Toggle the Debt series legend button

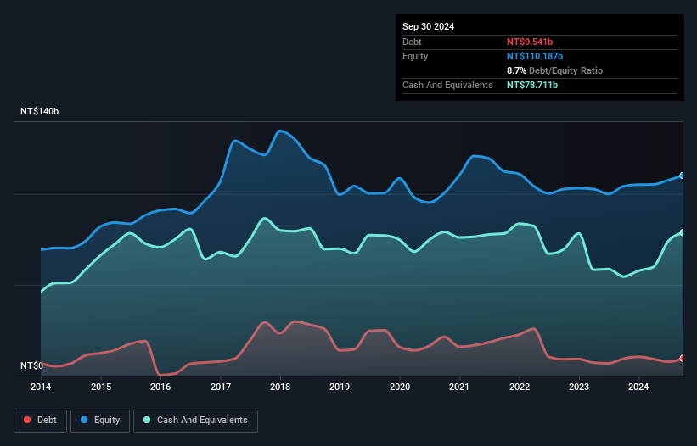point(41,421)
